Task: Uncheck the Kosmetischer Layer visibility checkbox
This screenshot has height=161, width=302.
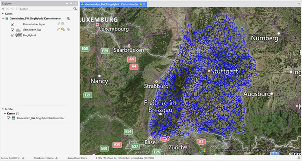Action: [12, 24]
